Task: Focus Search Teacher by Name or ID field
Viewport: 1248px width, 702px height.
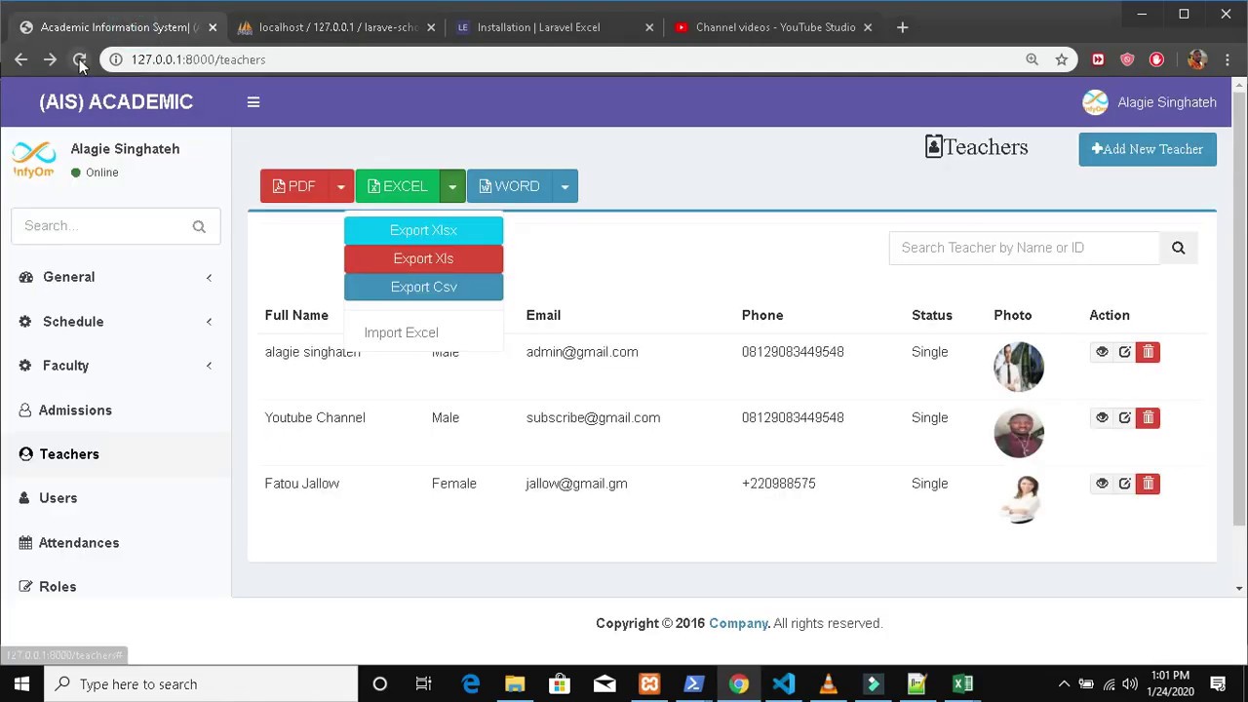Action: pos(1025,248)
